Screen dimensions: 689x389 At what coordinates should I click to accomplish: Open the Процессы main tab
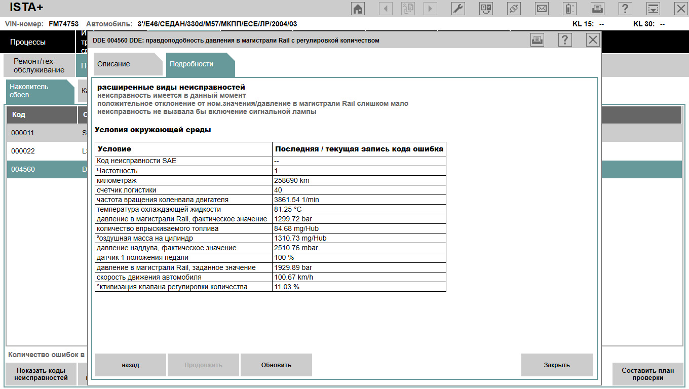click(x=36, y=42)
